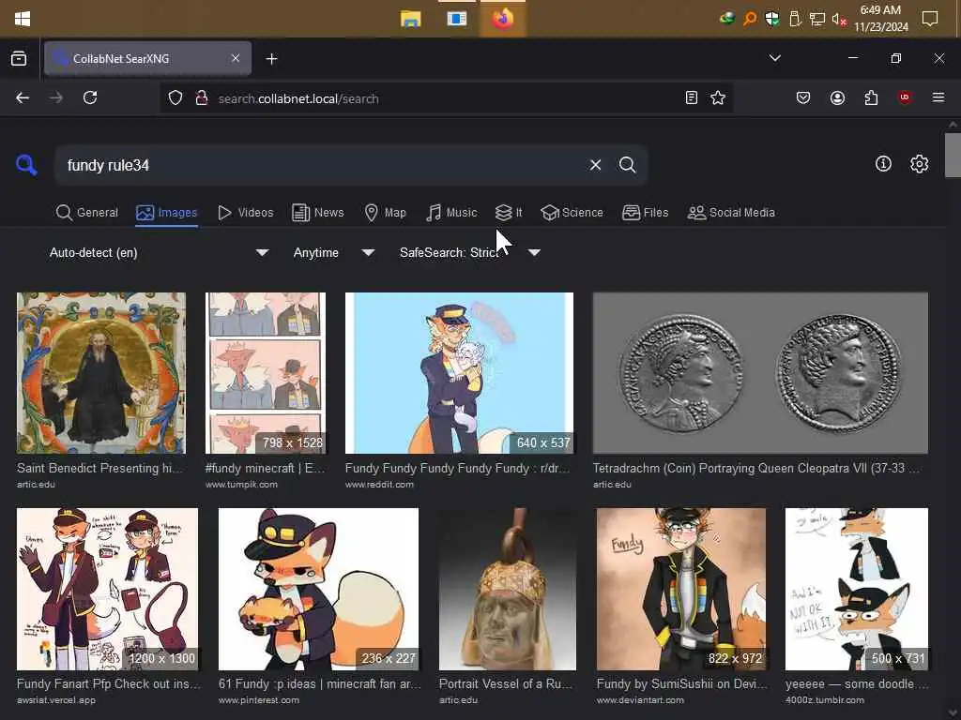961x720 pixels.
Task: Open the tracking protection shield icon
Action: pos(175,97)
